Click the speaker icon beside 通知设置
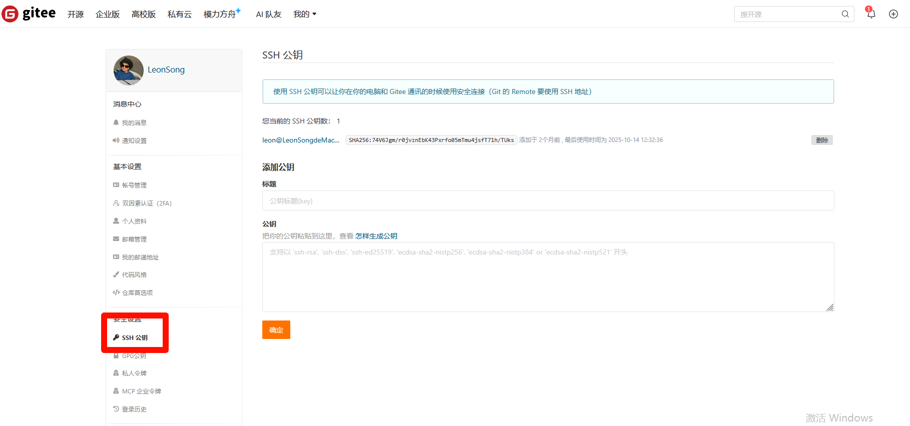Screen dimensions: 910x426 pos(116,140)
